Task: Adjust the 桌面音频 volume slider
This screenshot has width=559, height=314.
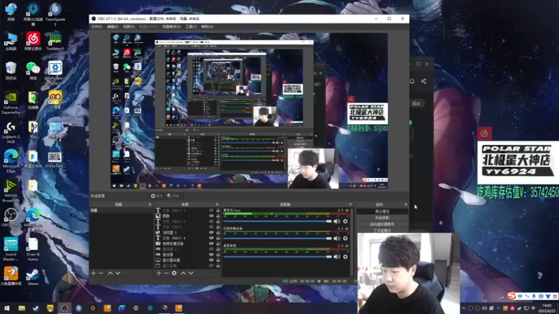Action: [277, 257]
